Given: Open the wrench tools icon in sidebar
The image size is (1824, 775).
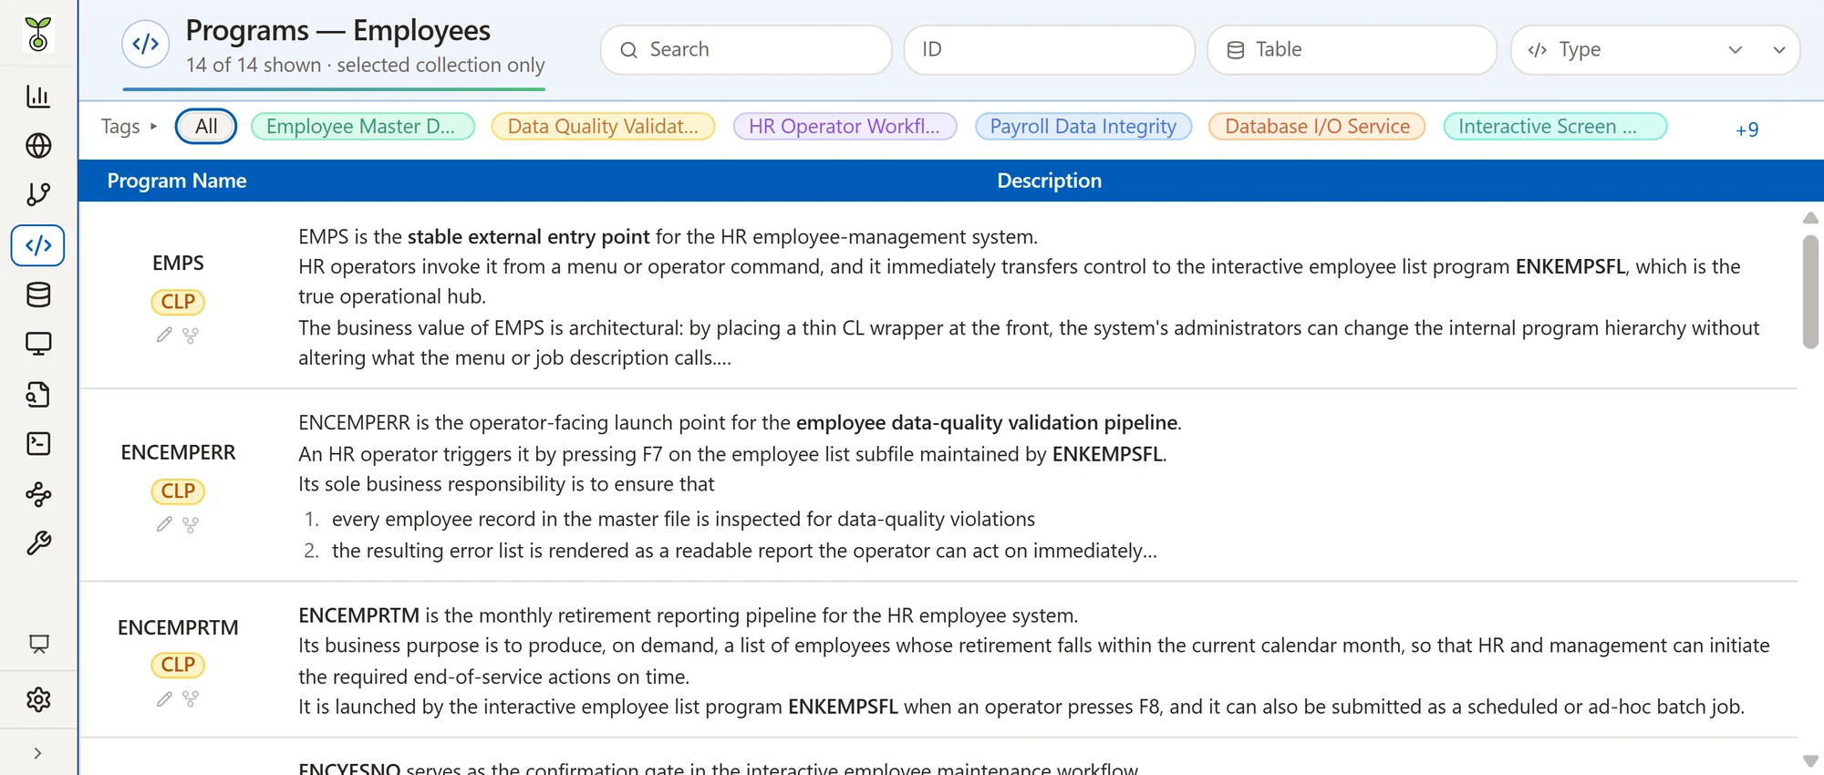Looking at the screenshot, I should [x=38, y=543].
